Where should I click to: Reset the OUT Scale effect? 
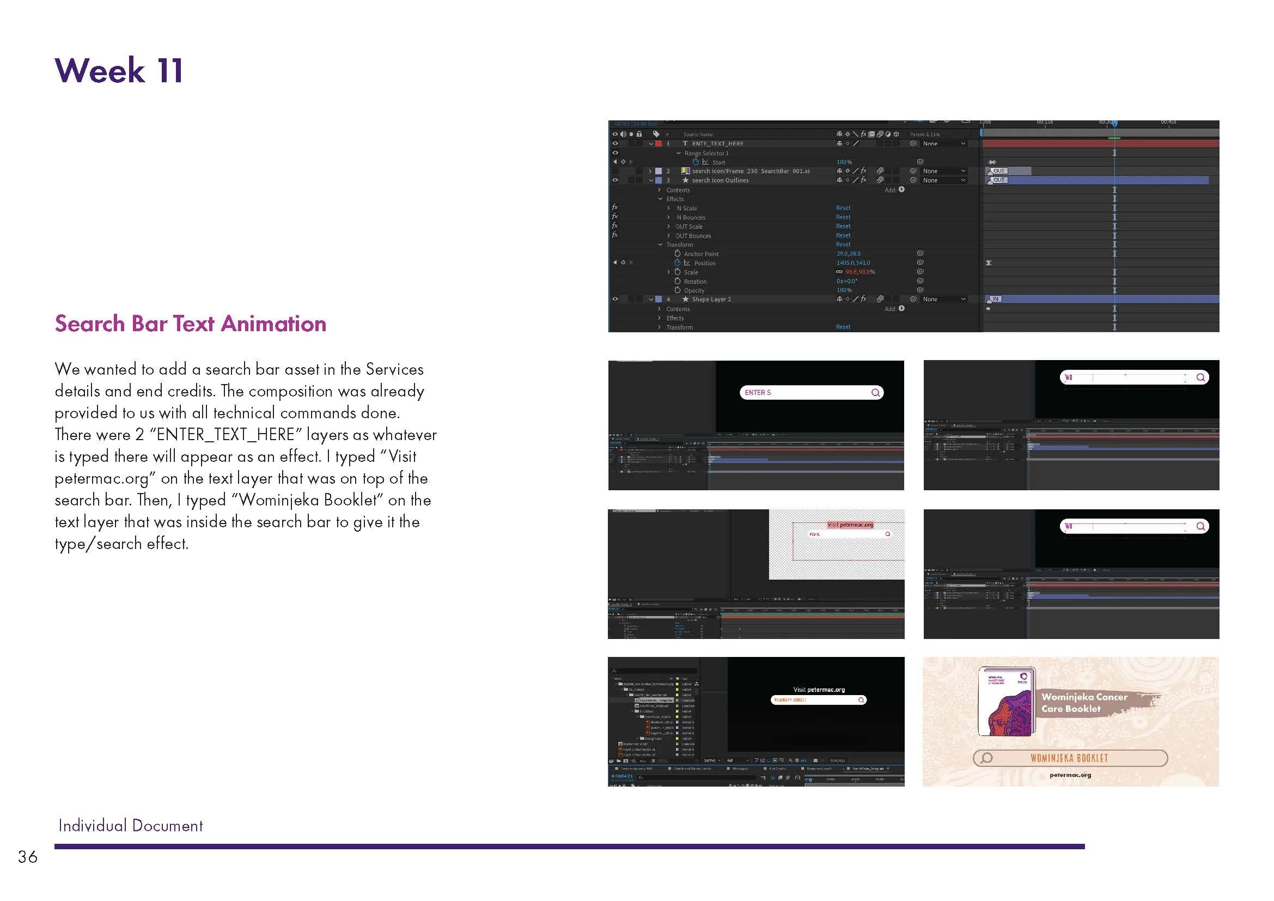point(843,226)
